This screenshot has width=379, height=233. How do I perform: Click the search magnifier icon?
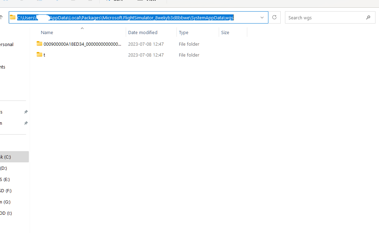(x=368, y=18)
